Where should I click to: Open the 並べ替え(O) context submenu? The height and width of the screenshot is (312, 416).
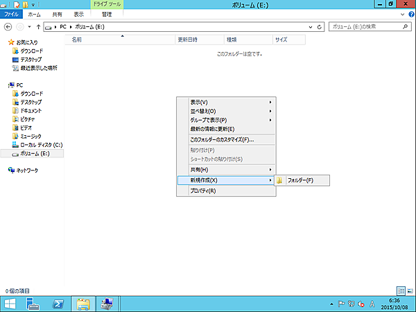coord(226,111)
